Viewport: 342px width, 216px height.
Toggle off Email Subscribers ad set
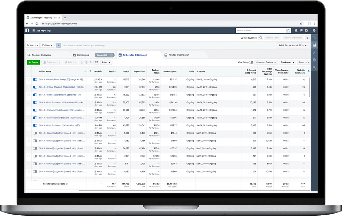click(x=35, y=95)
